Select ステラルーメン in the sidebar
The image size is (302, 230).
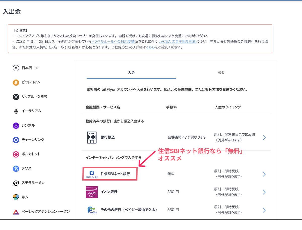coord(33,183)
